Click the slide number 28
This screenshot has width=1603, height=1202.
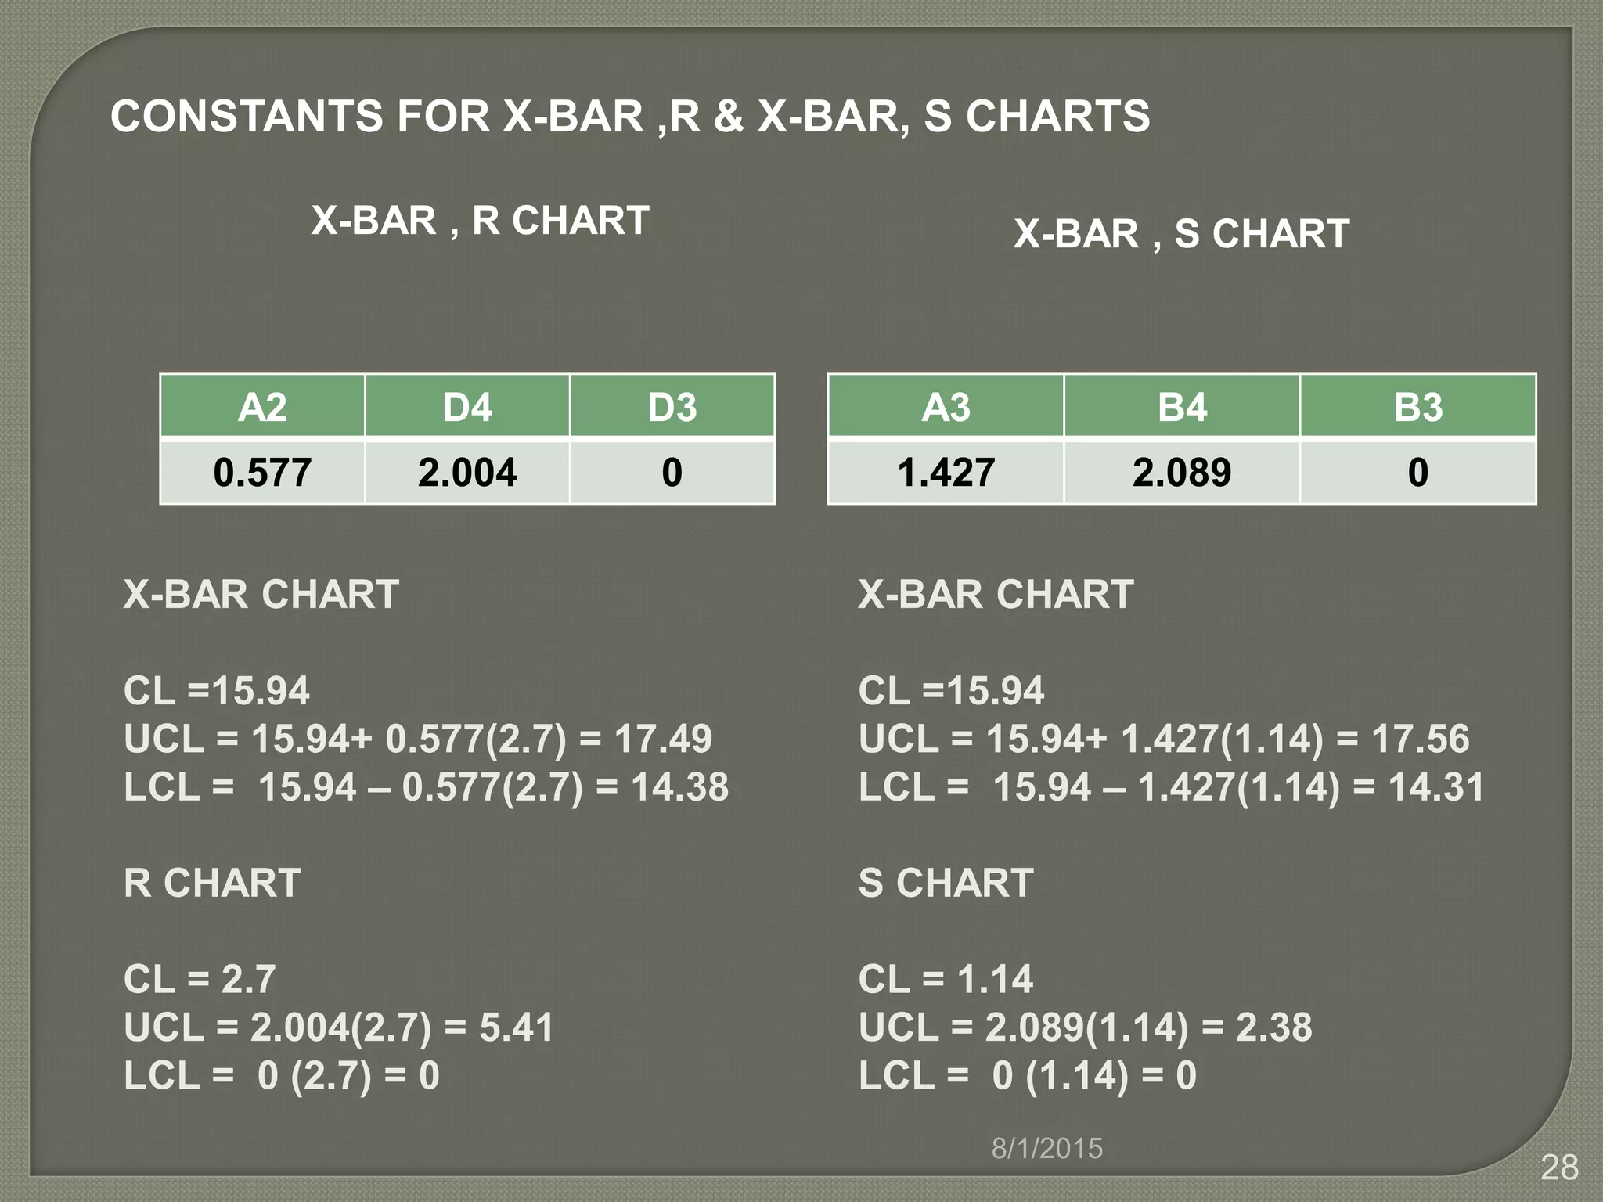pyautogui.click(x=1559, y=1168)
